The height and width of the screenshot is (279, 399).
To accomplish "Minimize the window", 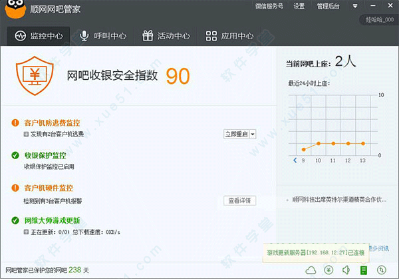I will (x=373, y=5).
